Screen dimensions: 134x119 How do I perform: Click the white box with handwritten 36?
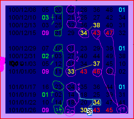point(90,112)
